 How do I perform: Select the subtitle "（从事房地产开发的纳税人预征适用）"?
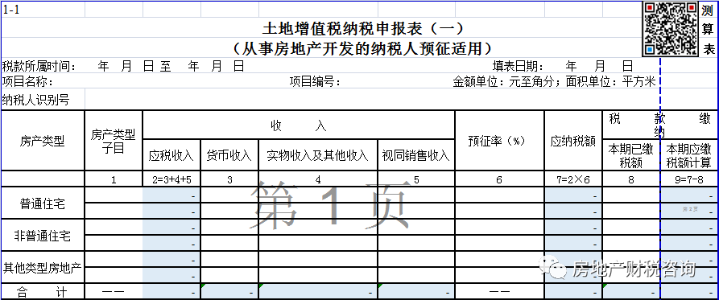pyautogui.click(x=362, y=48)
